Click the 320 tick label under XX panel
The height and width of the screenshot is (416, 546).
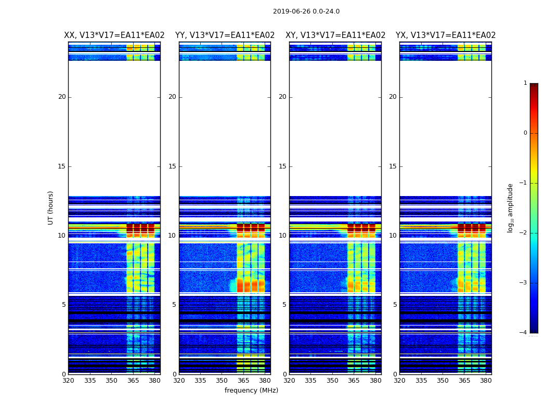(x=68, y=381)
